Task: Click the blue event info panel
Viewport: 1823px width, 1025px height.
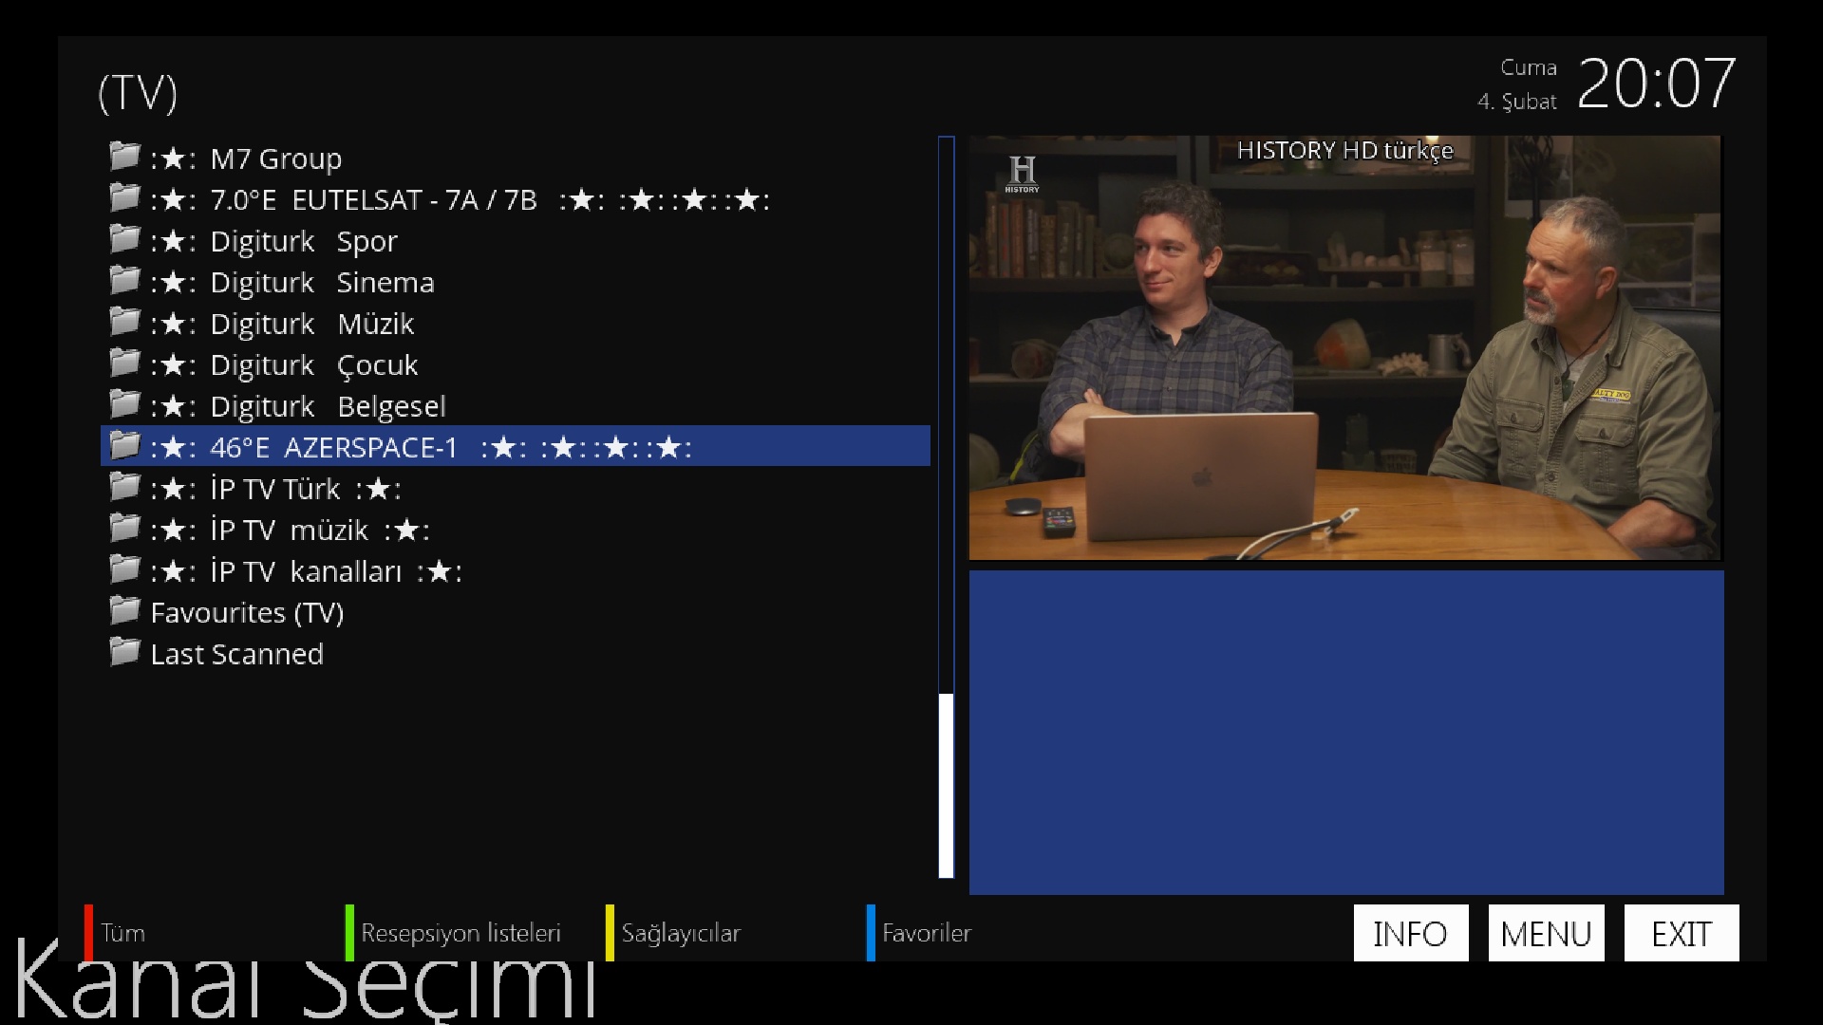Action: (1346, 733)
